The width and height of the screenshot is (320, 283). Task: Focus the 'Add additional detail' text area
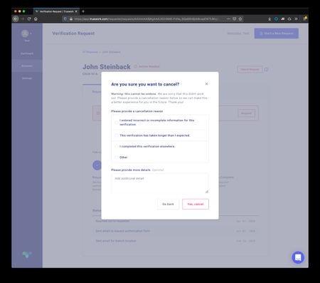tap(160, 183)
